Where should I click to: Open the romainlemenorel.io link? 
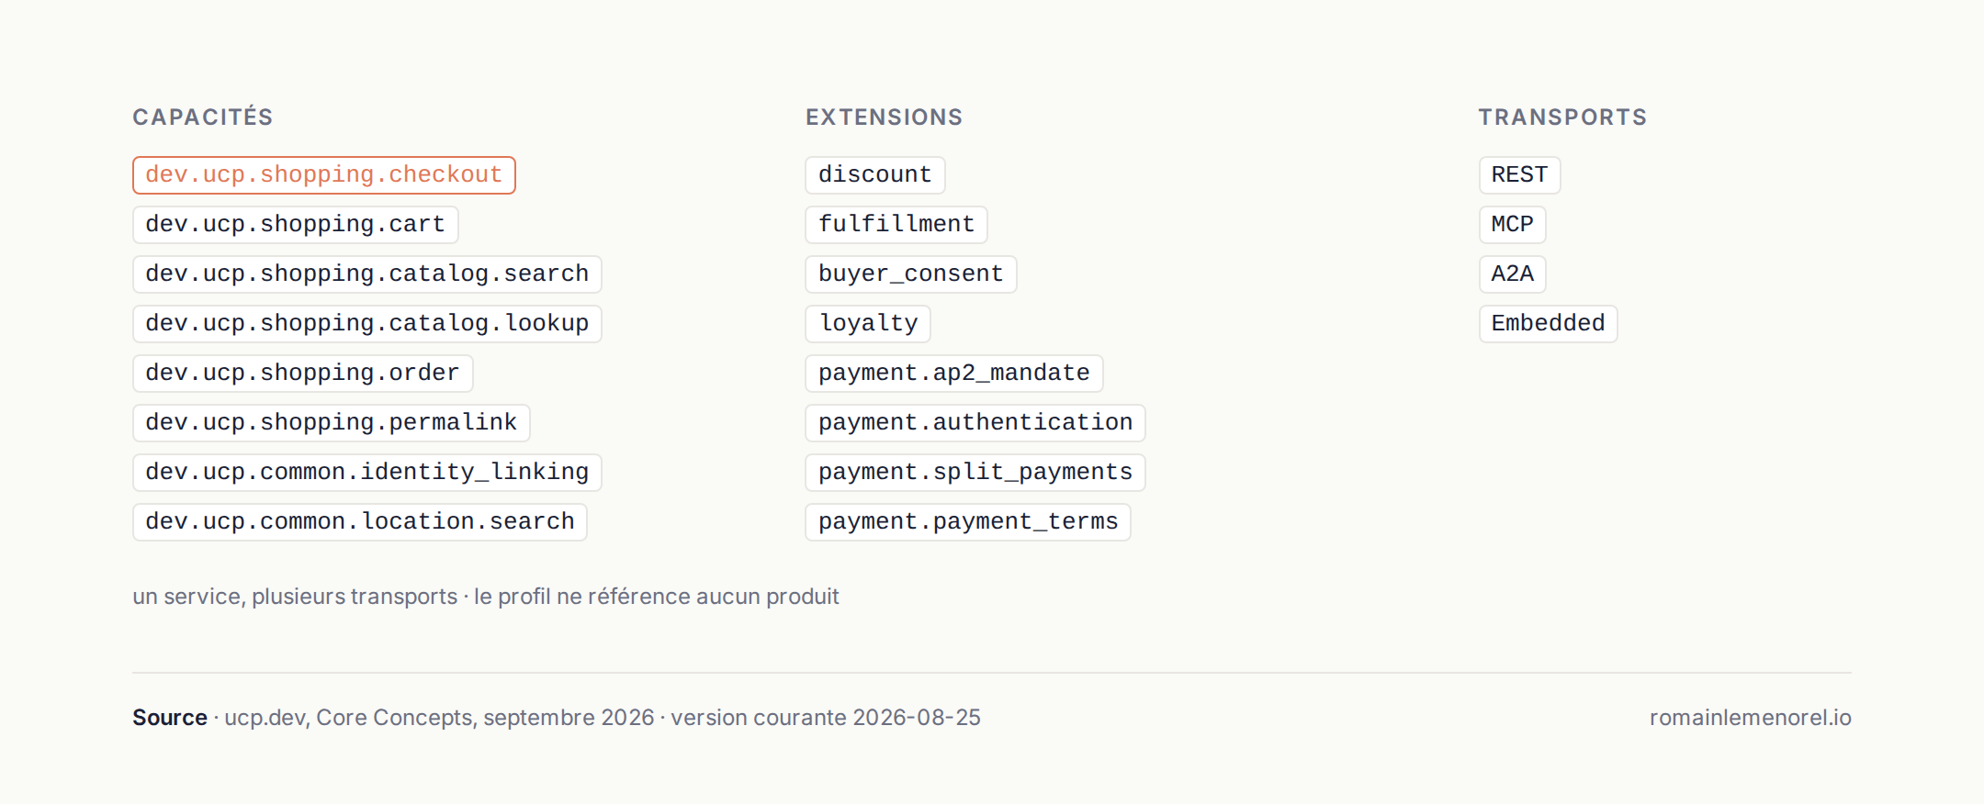1750,718
